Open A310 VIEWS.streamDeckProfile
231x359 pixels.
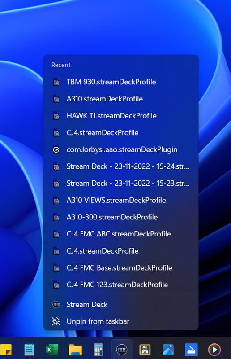pos(121,200)
